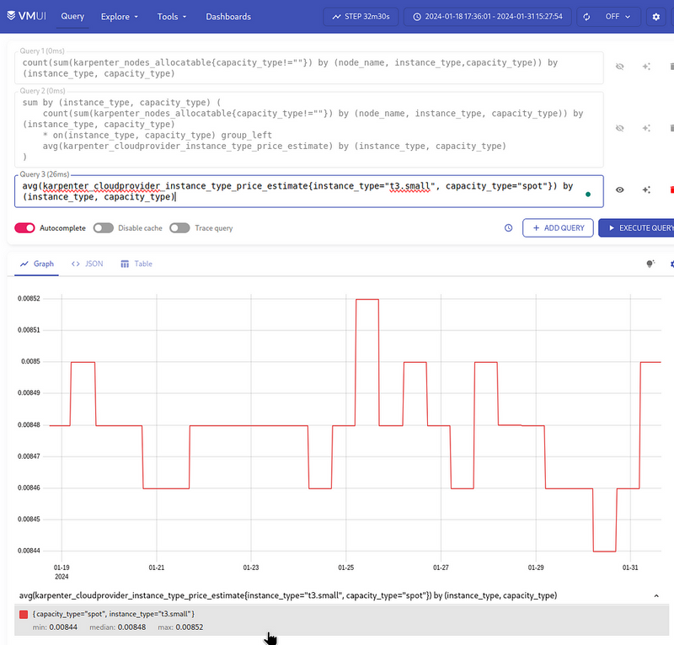
Task: Open the query history clock icon
Action: [x=508, y=228]
